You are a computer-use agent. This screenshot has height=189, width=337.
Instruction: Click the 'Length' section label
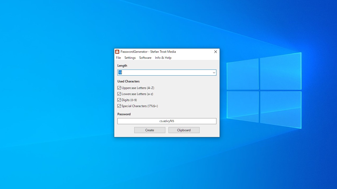tap(122, 66)
